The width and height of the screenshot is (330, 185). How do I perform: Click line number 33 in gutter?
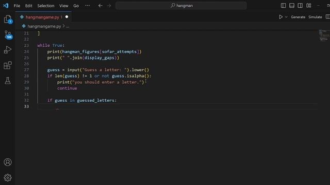tap(26, 106)
